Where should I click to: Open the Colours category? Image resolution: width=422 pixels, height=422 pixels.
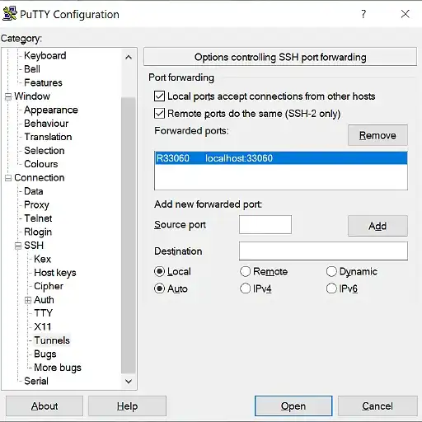pos(41,164)
